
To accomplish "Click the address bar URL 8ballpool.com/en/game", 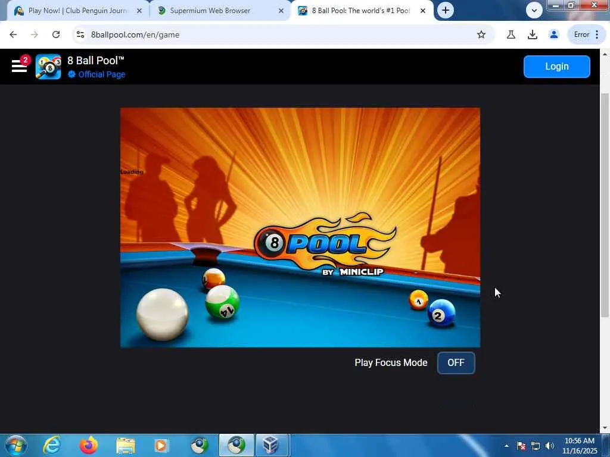I will tap(135, 35).
